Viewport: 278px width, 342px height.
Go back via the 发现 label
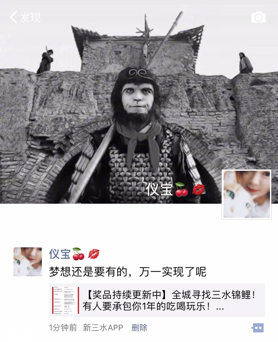click(x=30, y=17)
